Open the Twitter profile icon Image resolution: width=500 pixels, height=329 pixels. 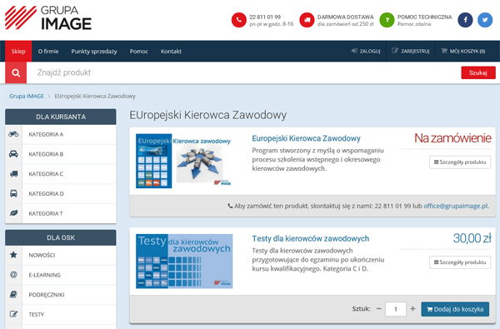coord(485,20)
